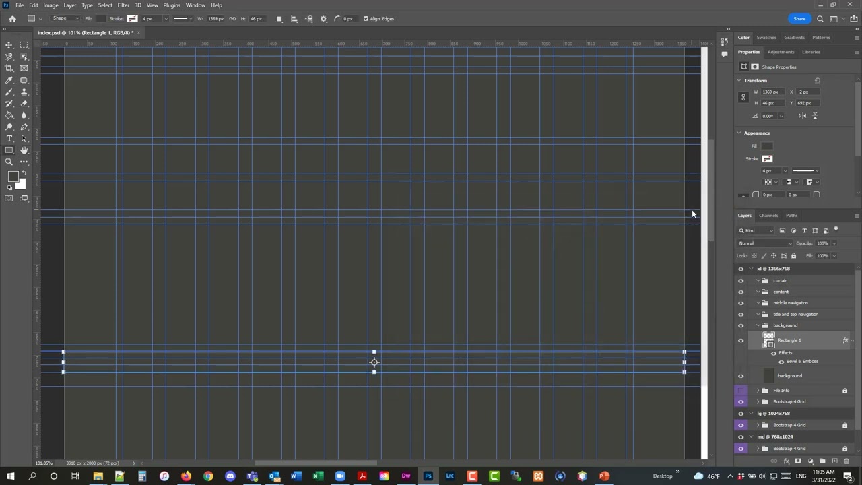862x485 pixels.
Task: Toggle the layer filter on/off switch
Action: click(836, 230)
